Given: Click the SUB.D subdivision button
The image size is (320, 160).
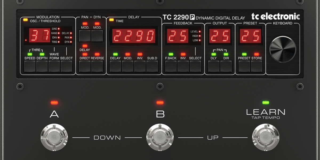Looking at the screenshot, I should pyautogui.click(x=152, y=66).
